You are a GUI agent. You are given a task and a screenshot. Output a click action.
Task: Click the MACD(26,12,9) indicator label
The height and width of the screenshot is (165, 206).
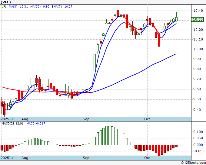tap(12, 124)
